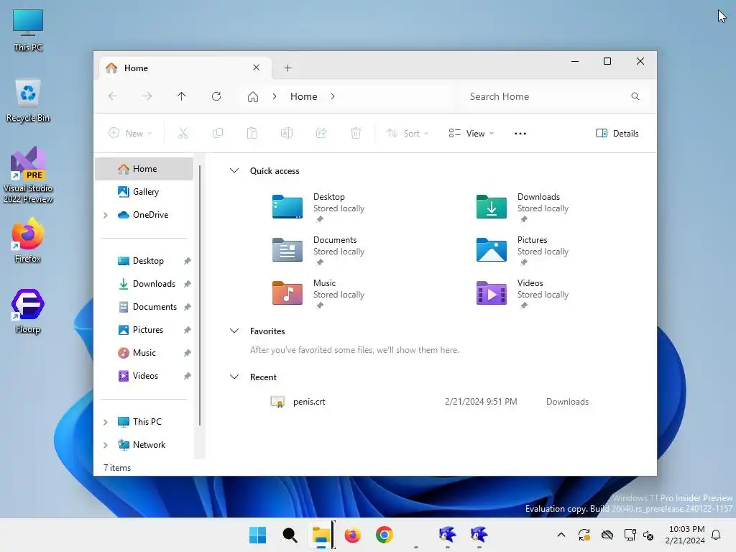
Task: Select the recent file penis.crt
Action: [x=430, y=402]
